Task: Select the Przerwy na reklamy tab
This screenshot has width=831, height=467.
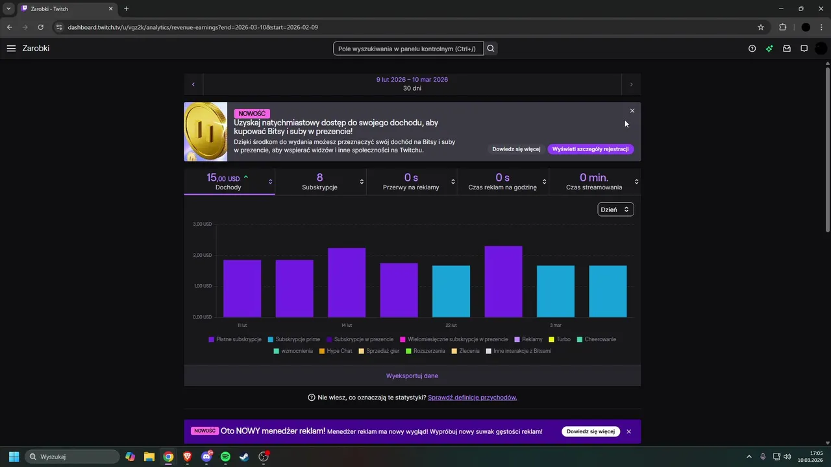Action: click(412, 182)
